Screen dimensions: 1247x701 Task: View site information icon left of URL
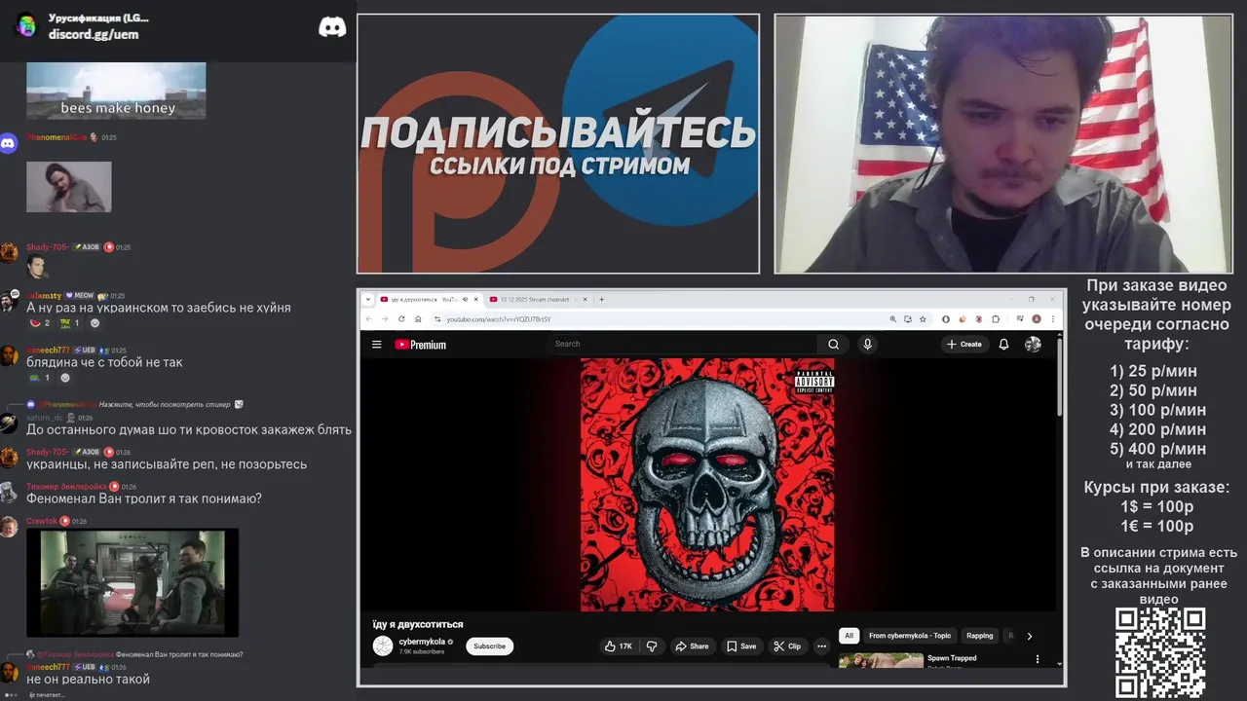[437, 318]
